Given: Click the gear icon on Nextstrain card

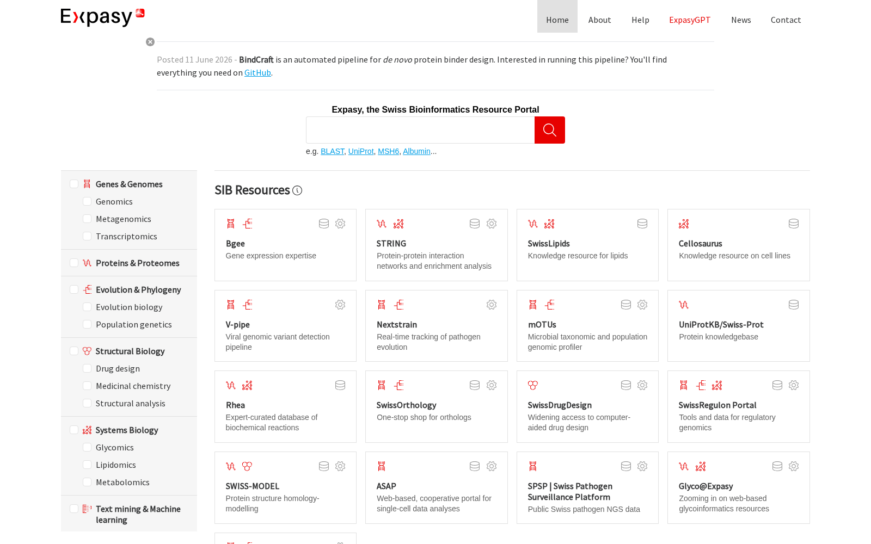Looking at the screenshot, I should [x=492, y=305].
